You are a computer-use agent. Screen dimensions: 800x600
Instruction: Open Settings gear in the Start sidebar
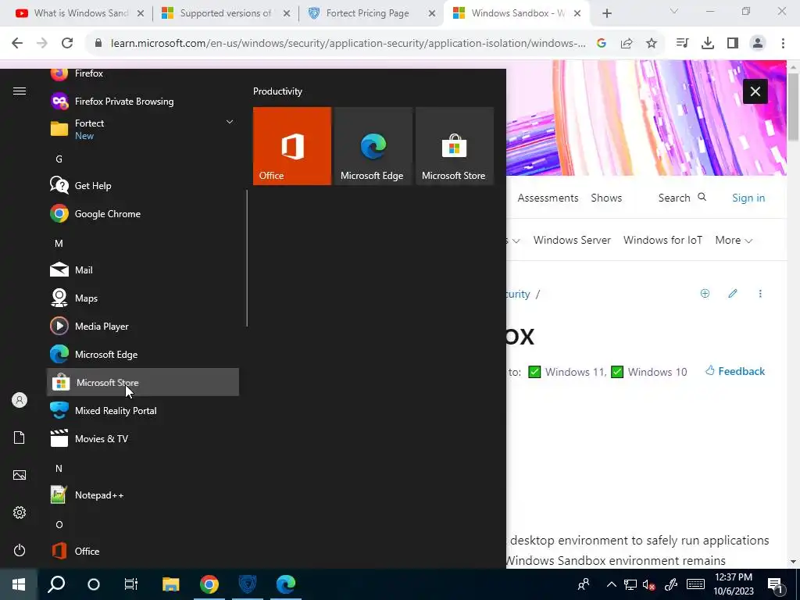(x=20, y=512)
